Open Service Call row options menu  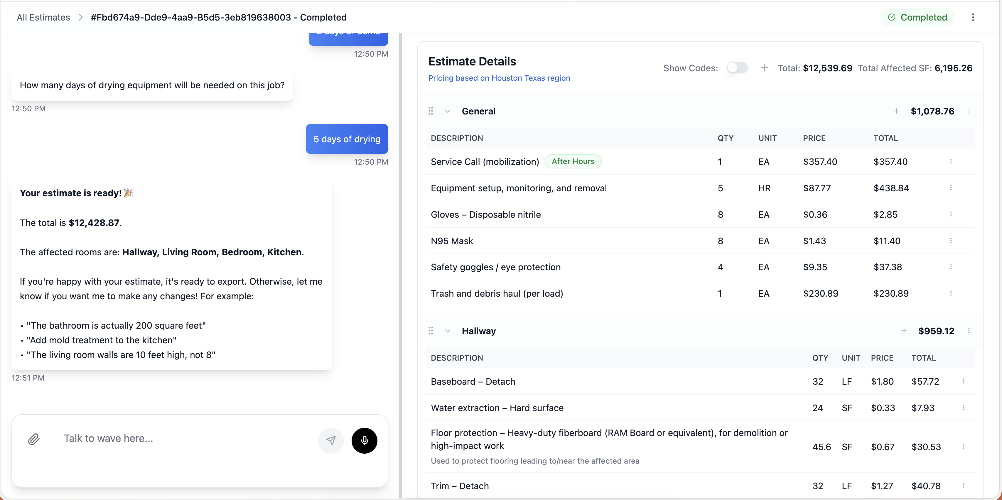[951, 161]
